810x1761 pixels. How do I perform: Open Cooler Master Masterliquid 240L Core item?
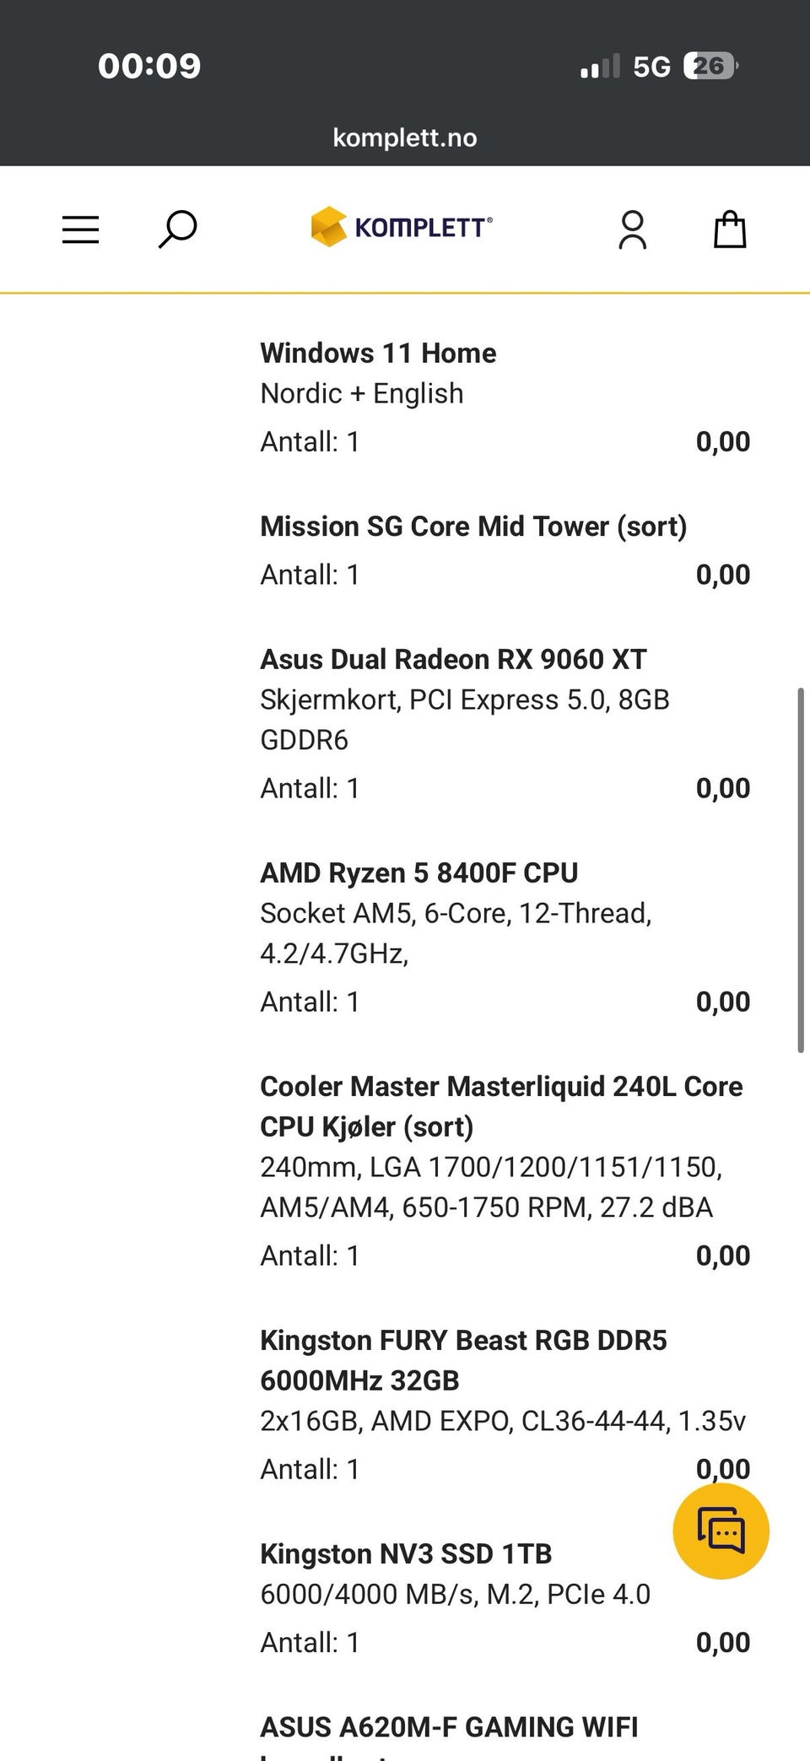click(x=501, y=1106)
